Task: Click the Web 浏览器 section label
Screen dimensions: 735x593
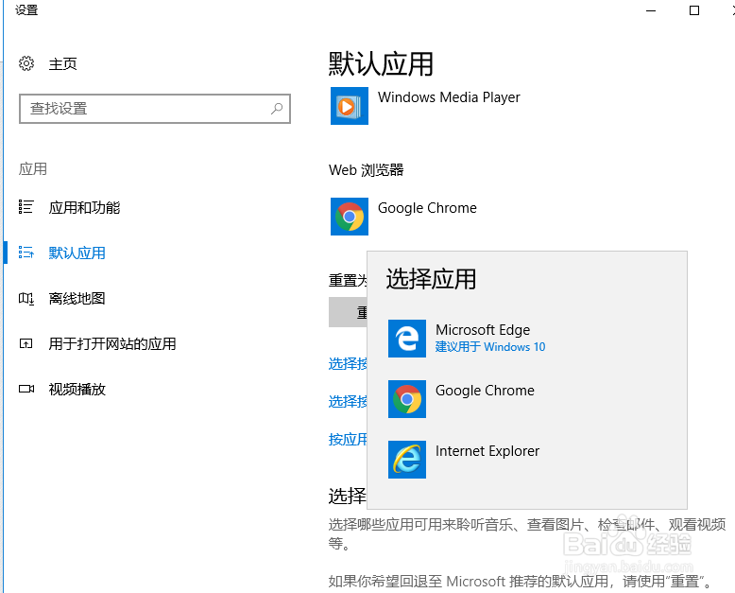Action: click(x=367, y=170)
